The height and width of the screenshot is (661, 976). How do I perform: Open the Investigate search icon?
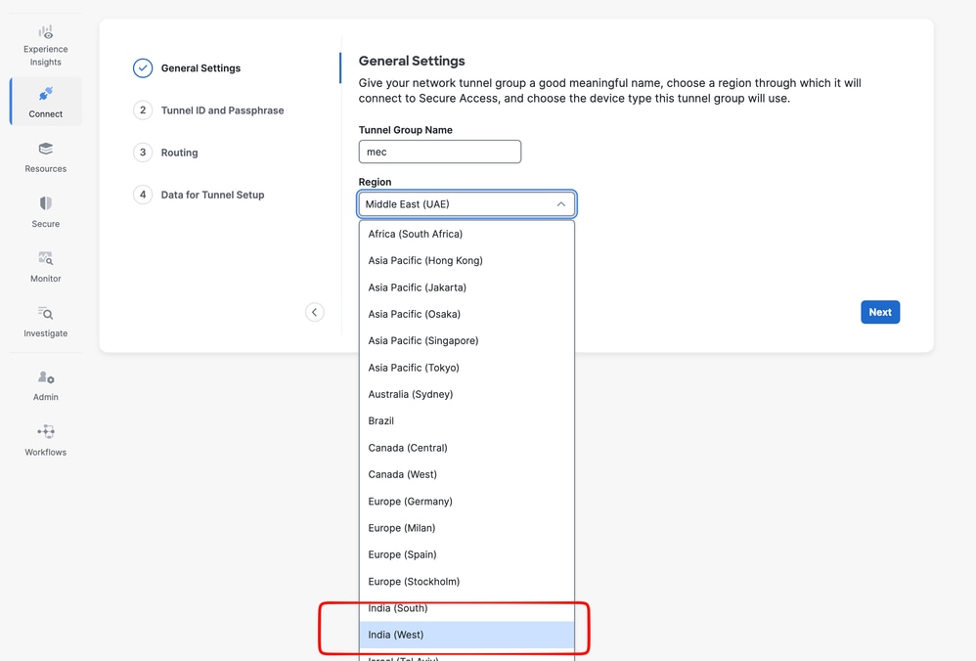pos(46,314)
